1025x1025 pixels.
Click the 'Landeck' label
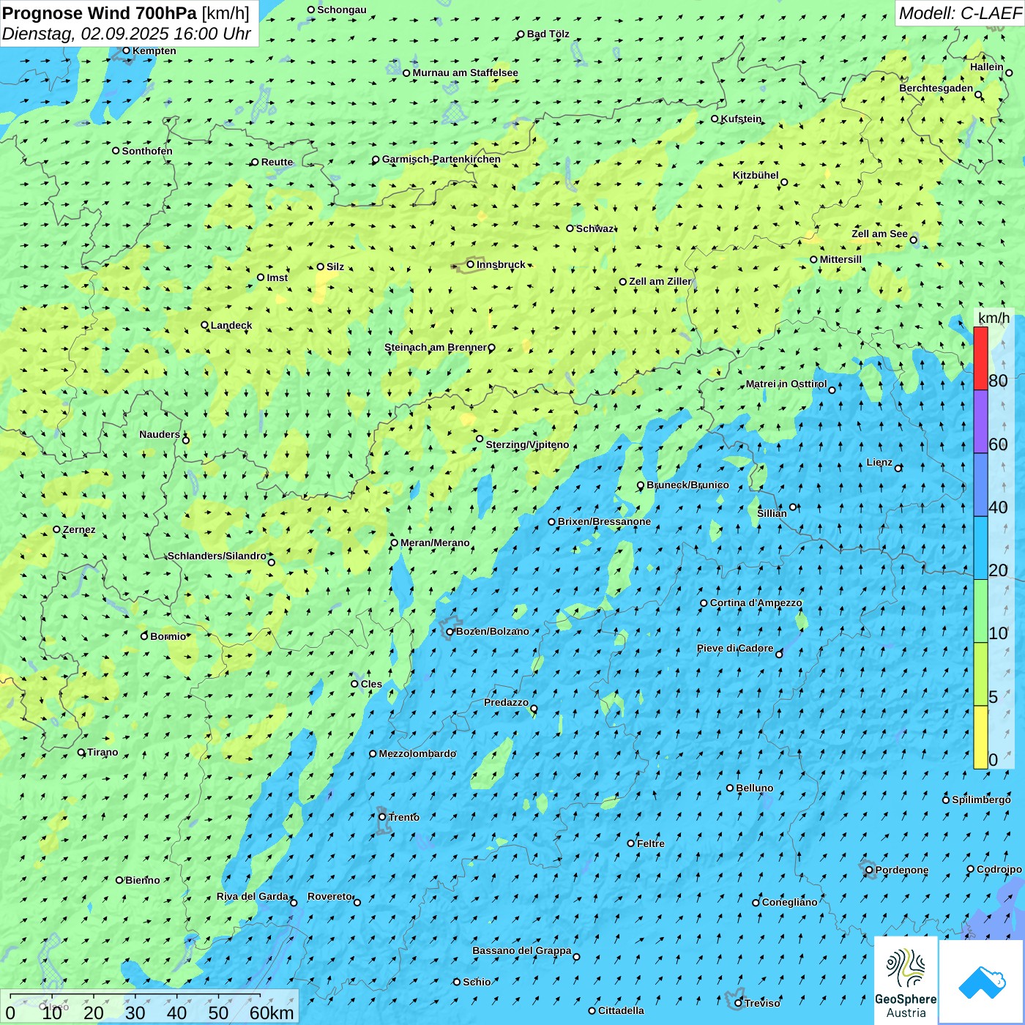click(x=231, y=325)
